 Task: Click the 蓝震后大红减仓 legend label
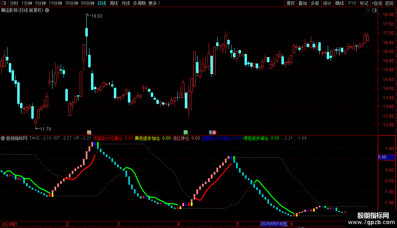click(x=216, y=138)
